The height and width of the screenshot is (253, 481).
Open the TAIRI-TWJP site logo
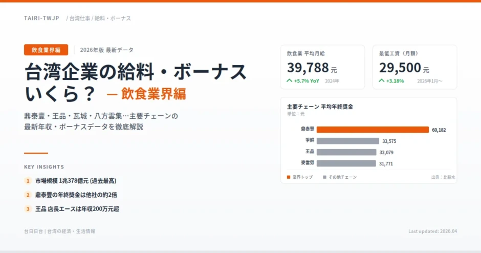pyautogui.click(x=41, y=18)
